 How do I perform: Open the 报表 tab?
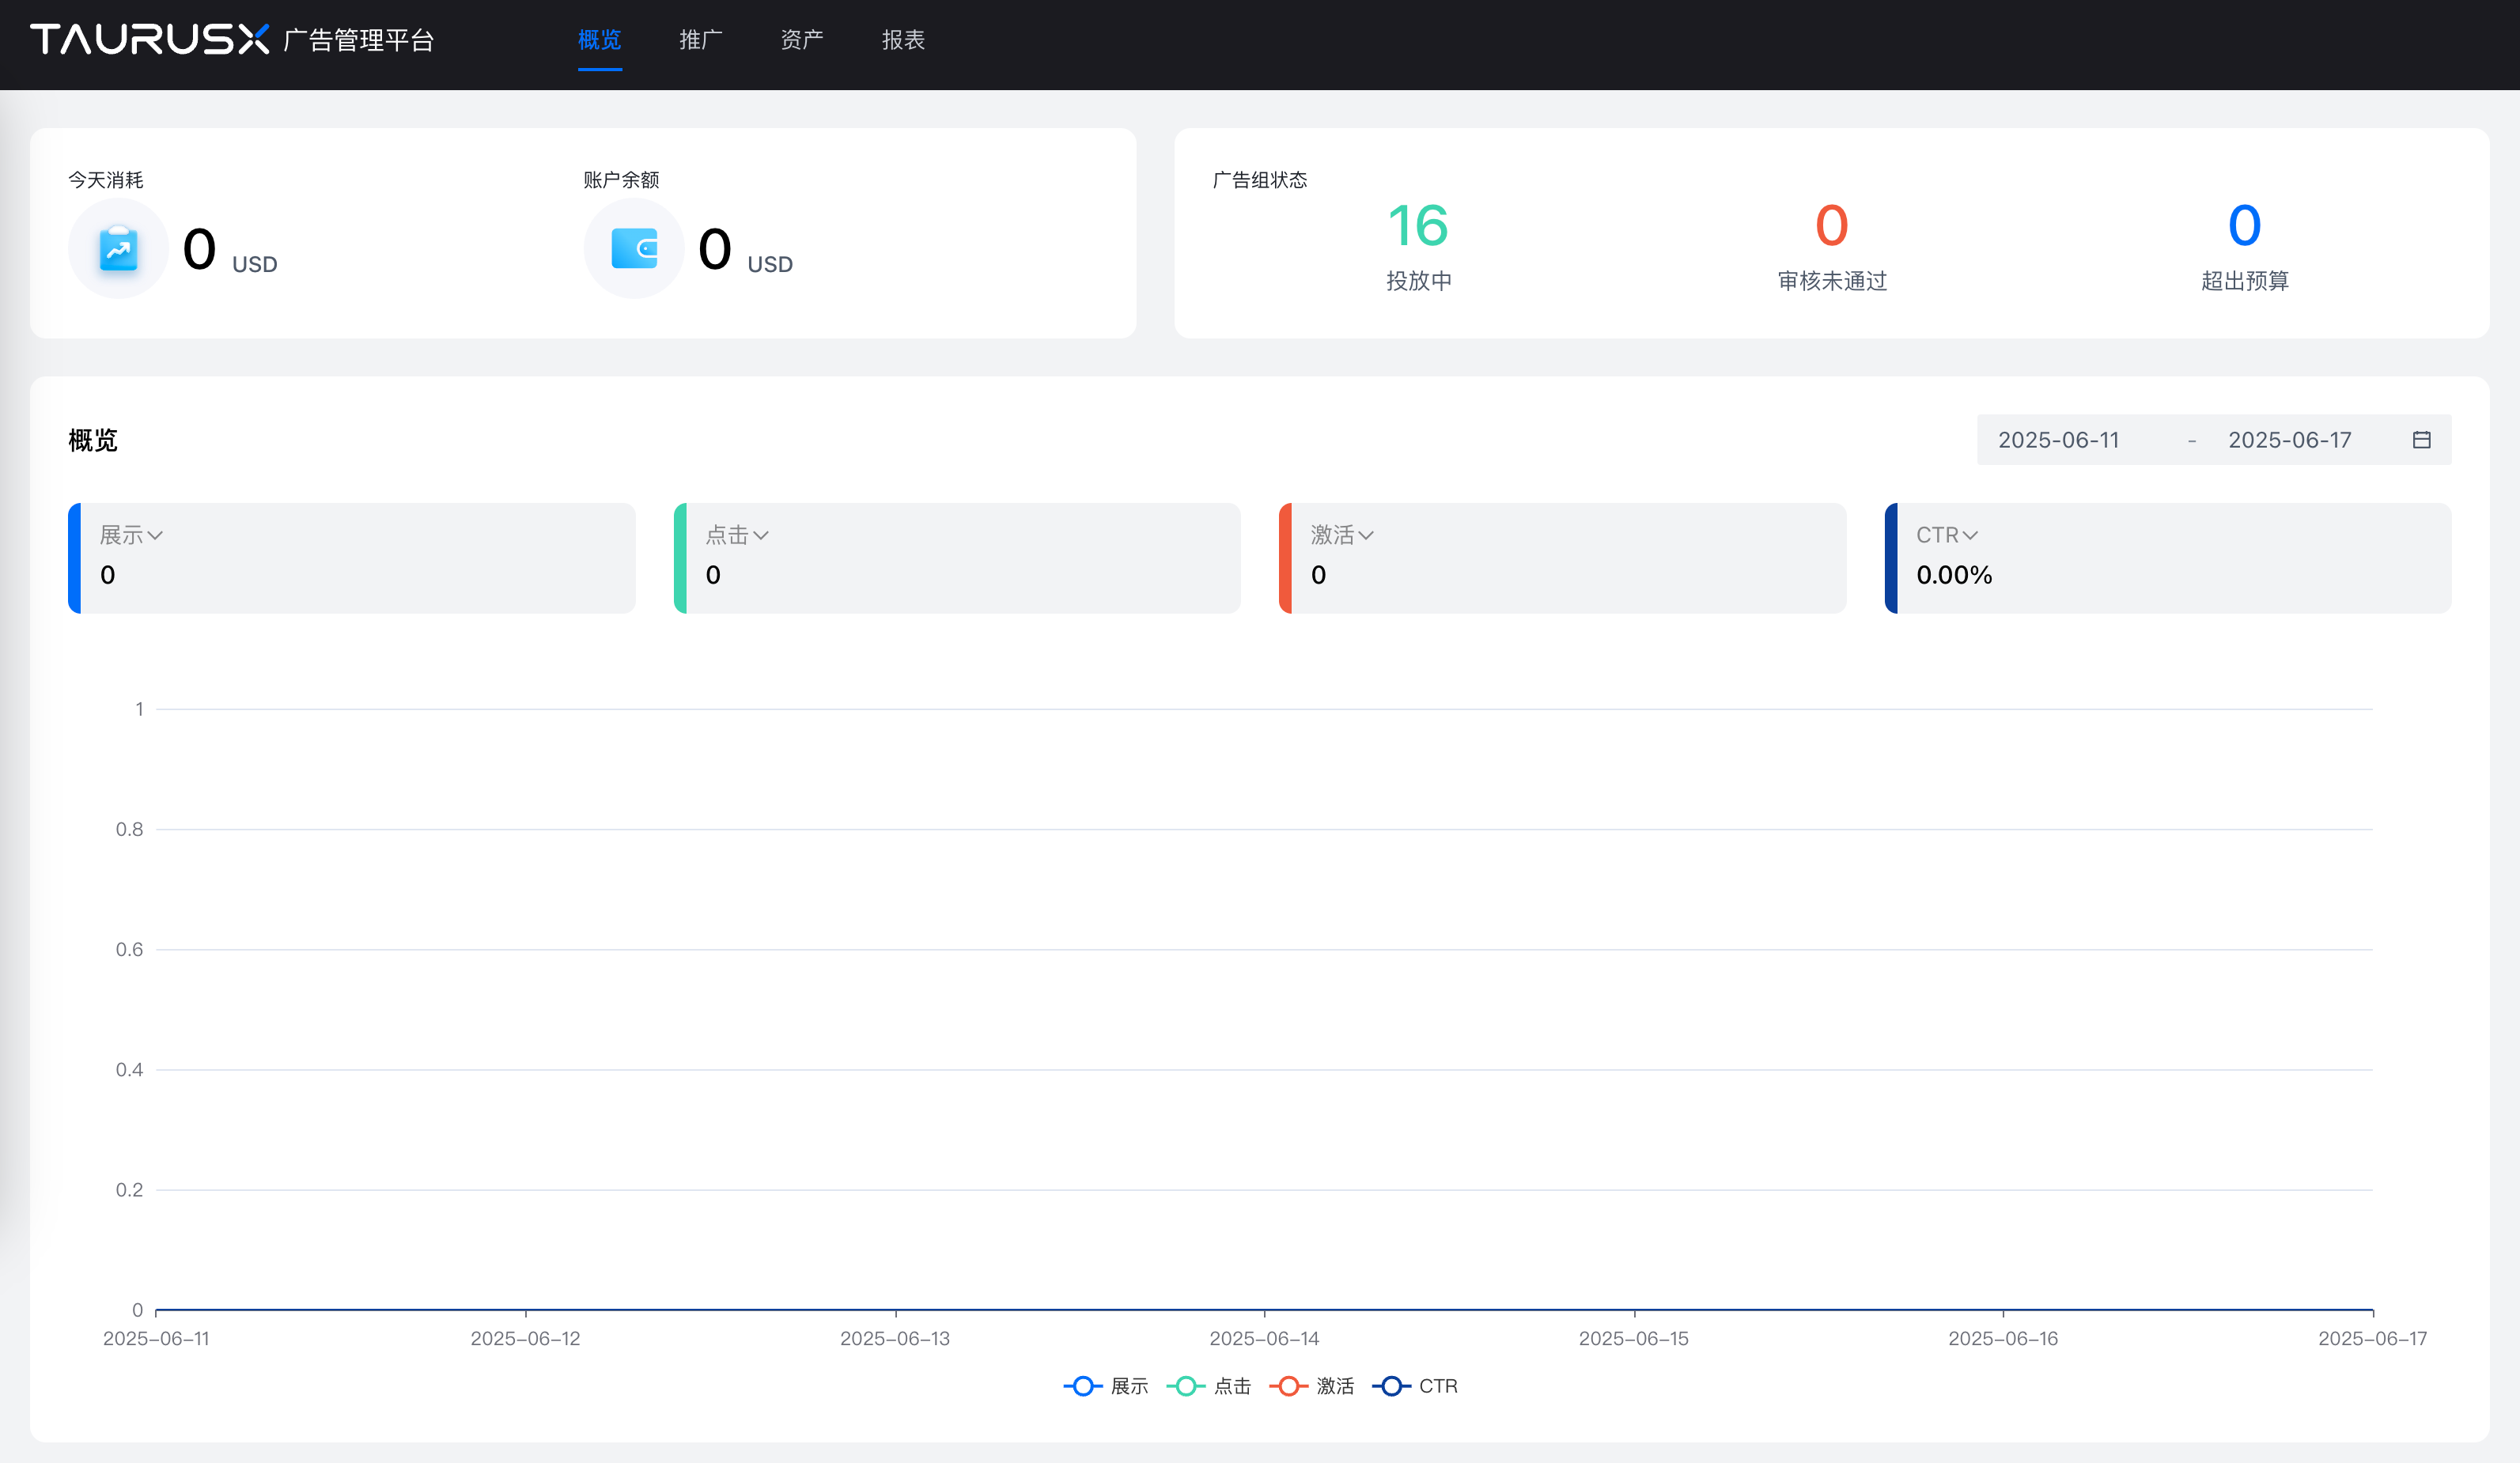(903, 40)
